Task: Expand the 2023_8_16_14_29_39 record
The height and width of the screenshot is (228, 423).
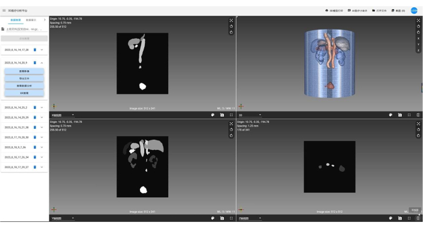Action: click(42, 117)
